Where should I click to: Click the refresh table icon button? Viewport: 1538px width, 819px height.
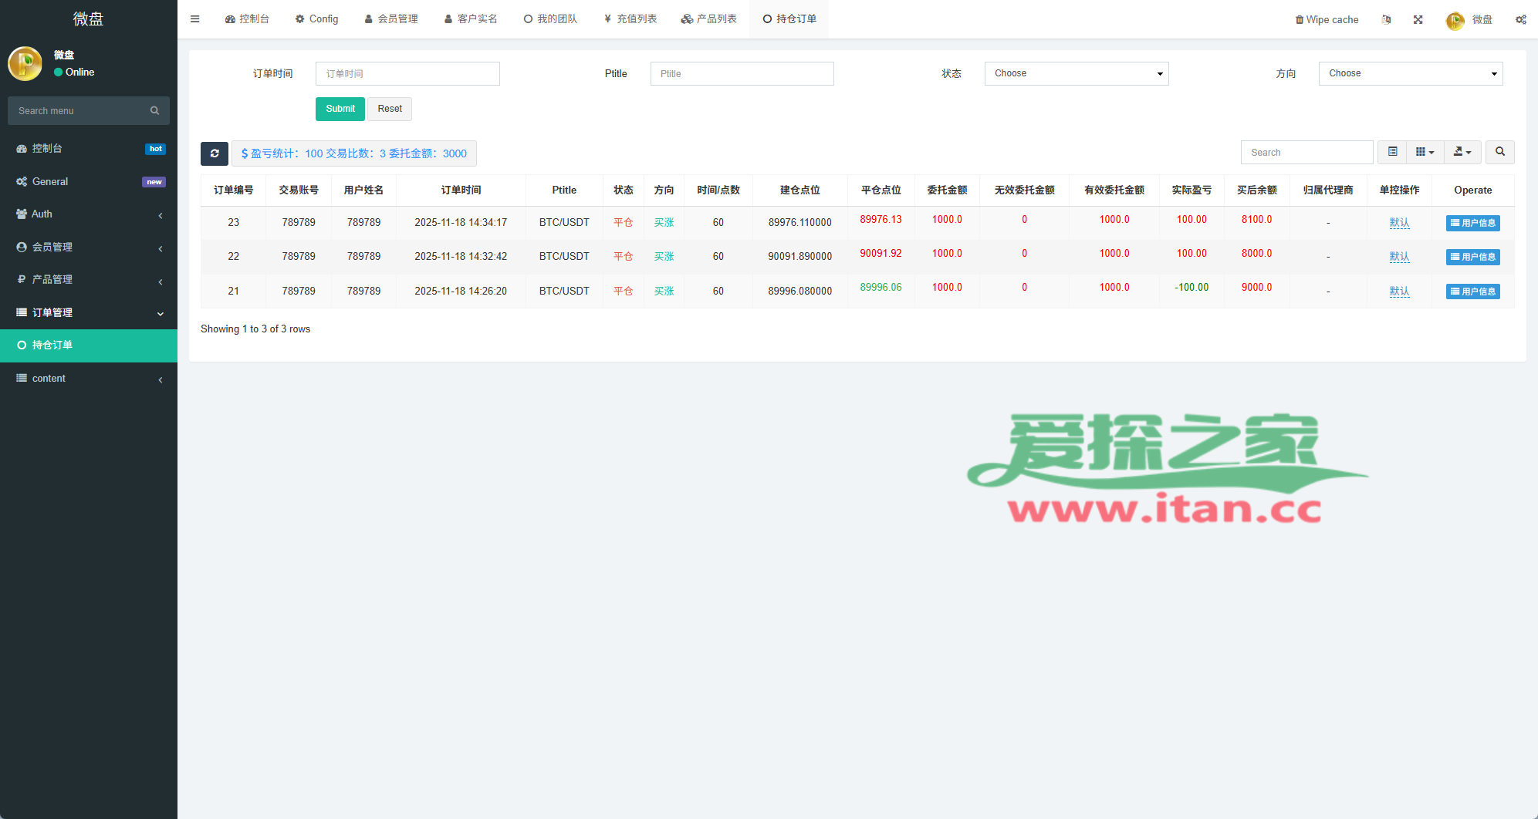pyautogui.click(x=215, y=153)
